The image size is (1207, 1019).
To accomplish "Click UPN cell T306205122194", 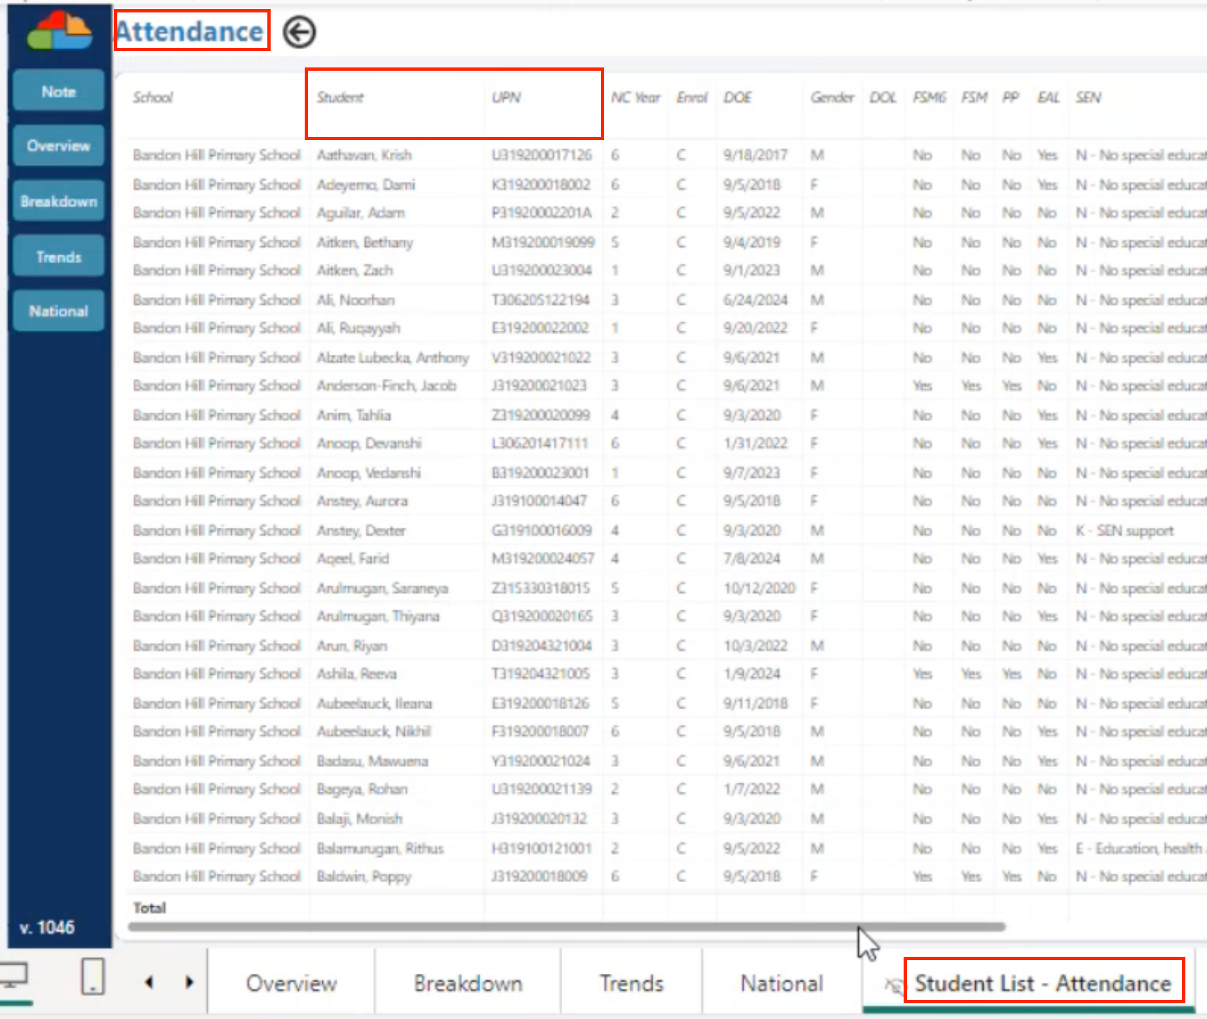I will click(x=541, y=300).
